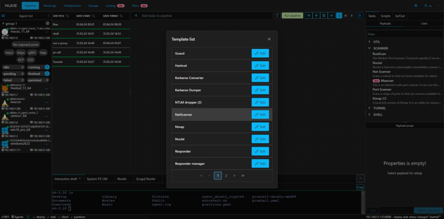Click the freebsd_13_64 agent avatar

point(5,88)
